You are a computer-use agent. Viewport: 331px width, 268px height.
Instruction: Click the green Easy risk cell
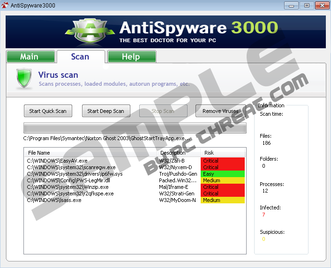tap(223, 174)
